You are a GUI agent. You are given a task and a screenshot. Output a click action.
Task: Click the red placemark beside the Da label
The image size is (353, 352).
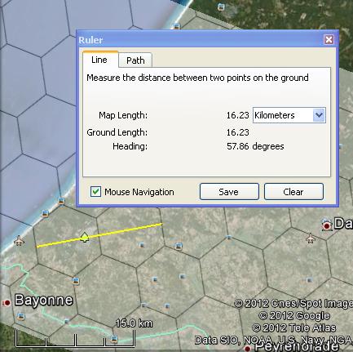click(327, 225)
